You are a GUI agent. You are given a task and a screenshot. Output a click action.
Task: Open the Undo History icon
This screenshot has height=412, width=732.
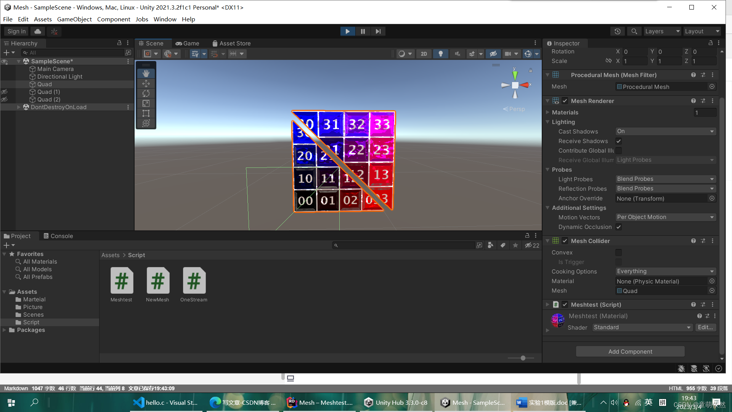618,31
